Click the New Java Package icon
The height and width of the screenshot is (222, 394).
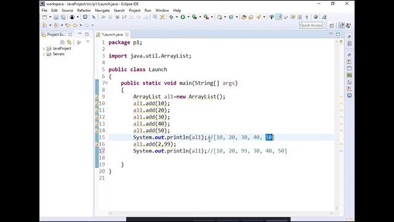coord(220,17)
